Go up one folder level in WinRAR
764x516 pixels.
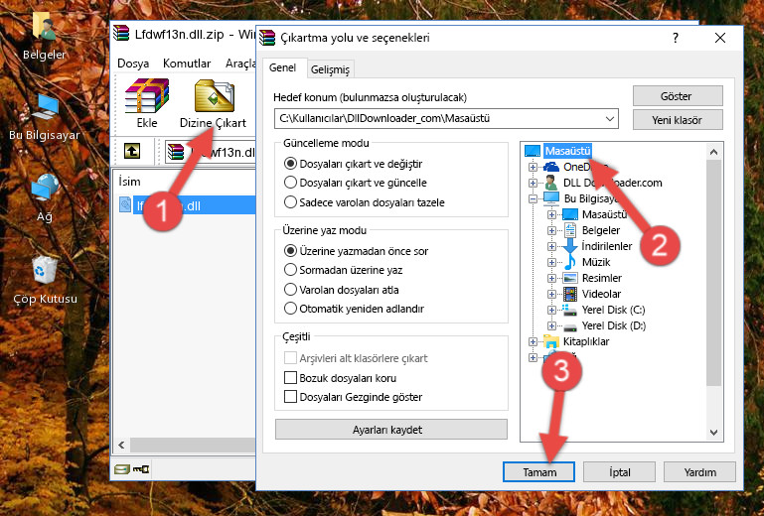131,151
